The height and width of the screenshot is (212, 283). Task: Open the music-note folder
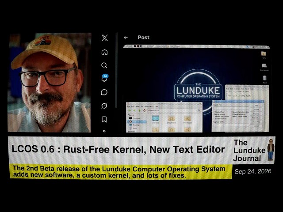[x=156, y=130]
